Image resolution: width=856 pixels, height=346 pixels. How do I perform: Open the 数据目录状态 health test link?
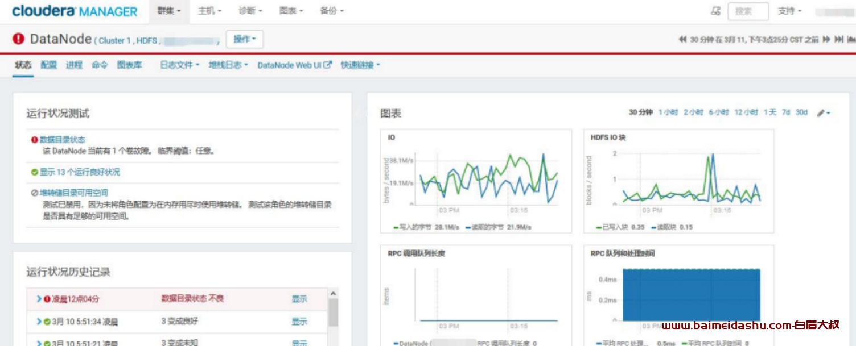point(63,140)
